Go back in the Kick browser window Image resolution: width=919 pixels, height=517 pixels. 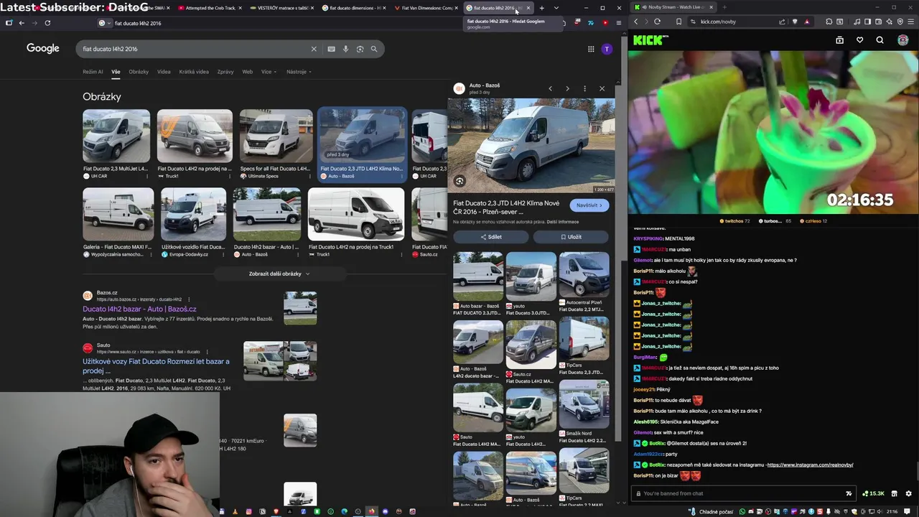635,22
